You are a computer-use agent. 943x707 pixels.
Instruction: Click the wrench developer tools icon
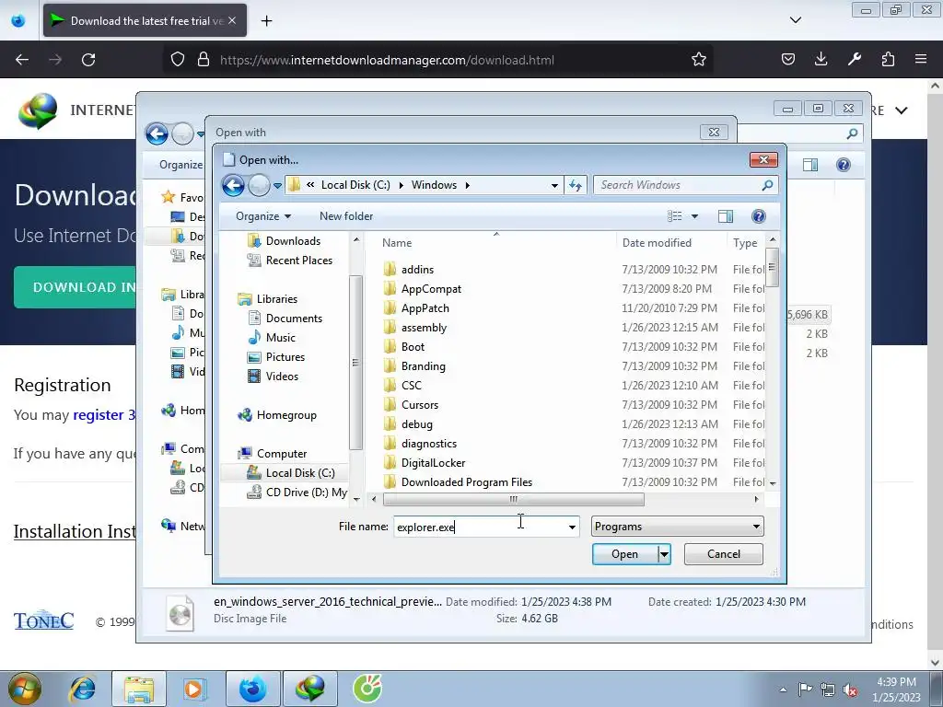click(854, 60)
